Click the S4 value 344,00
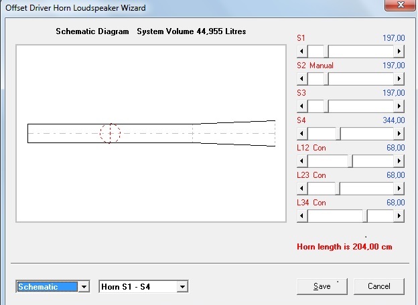This screenshot has width=418, height=305. pyautogui.click(x=394, y=120)
